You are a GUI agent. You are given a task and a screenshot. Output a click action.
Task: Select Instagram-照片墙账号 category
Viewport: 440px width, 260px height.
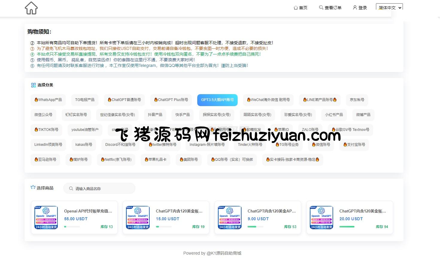point(207,145)
